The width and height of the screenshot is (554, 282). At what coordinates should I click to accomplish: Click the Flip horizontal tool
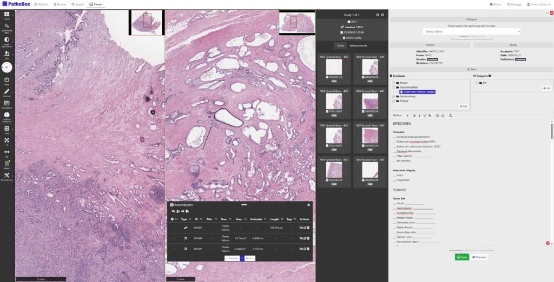point(6,153)
